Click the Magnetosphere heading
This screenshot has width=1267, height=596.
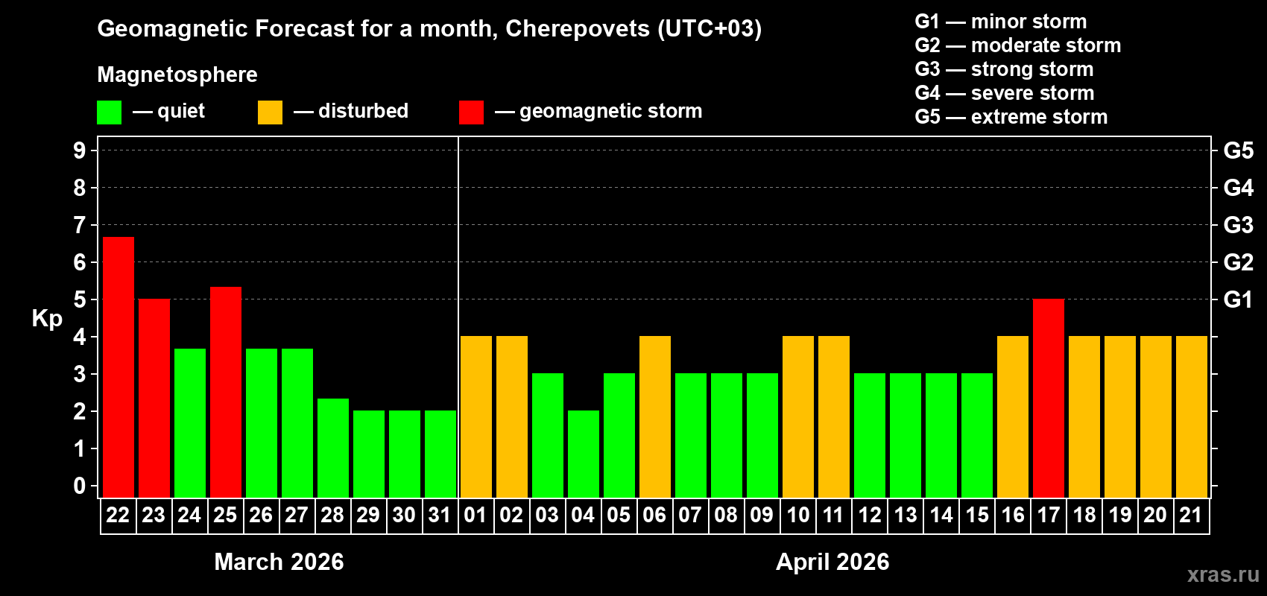click(177, 74)
